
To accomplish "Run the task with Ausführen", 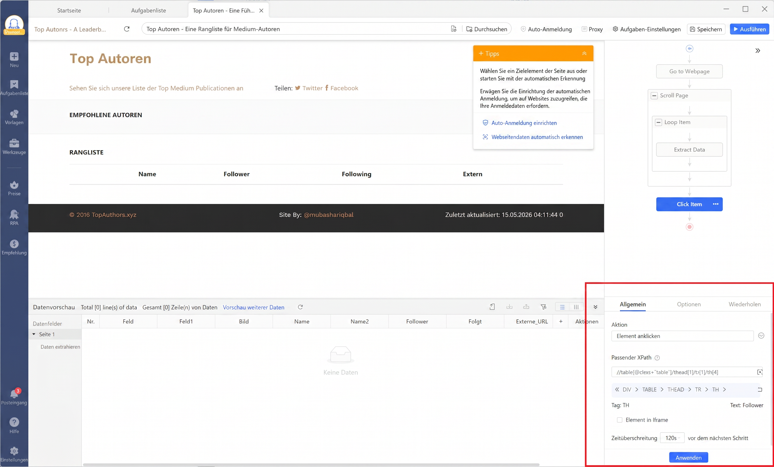I will coord(749,29).
